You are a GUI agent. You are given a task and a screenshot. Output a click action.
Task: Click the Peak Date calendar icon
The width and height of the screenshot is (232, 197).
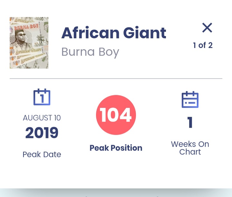tap(42, 97)
